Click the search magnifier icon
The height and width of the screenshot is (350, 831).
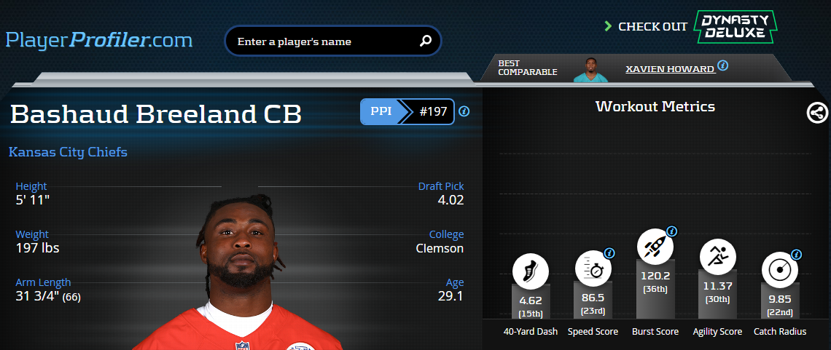pos(426,41)
